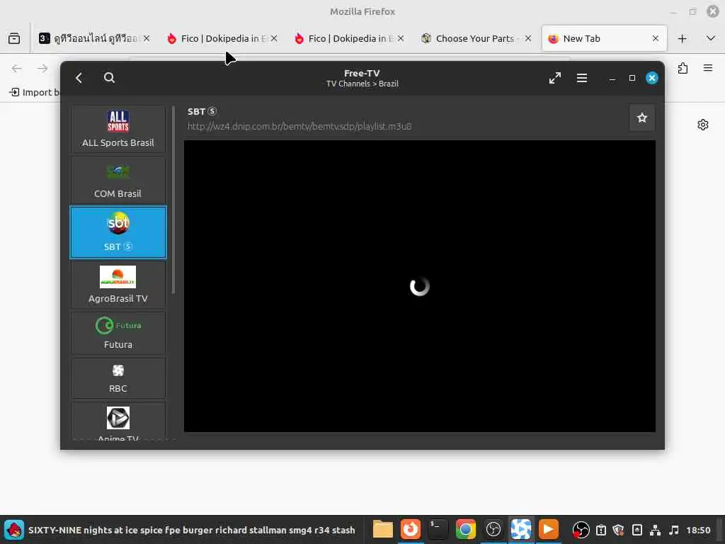
Task: Open the start menu red bird icon
Action: pyautogui.click(x=14, y=530)
